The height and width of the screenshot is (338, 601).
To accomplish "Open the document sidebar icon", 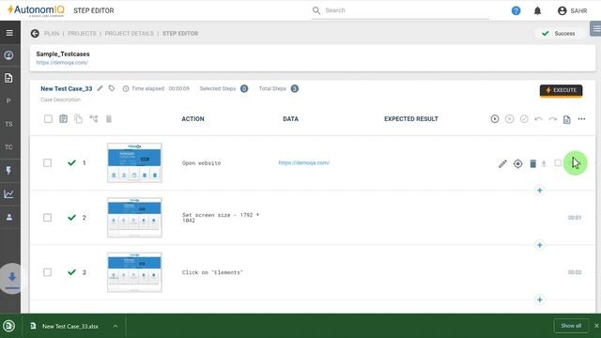I will (x=8, y=78).
